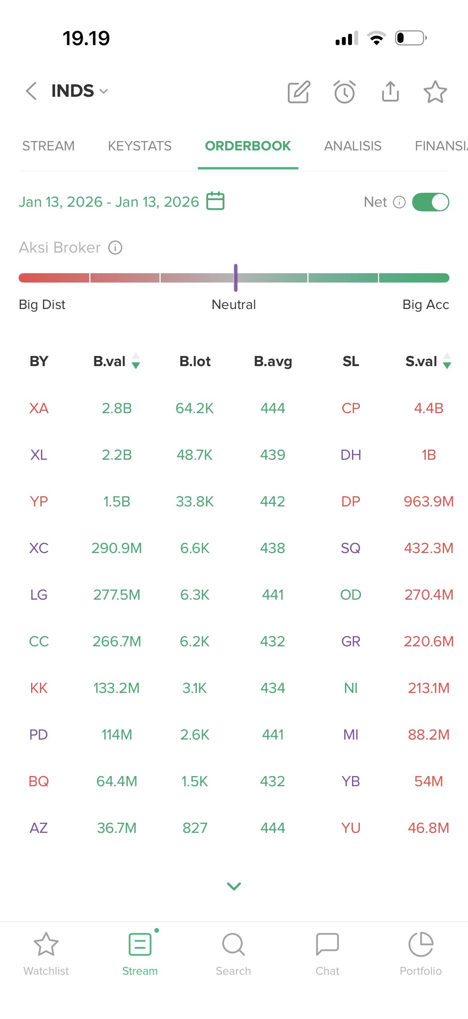Open the INDS stock symbol dropdown
Viewport: 468px width, 1019px height.
point(80,91)
